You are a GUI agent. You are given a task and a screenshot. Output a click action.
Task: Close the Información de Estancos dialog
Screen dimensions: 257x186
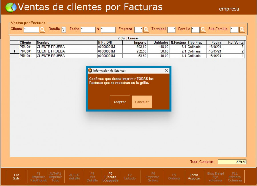166,71
